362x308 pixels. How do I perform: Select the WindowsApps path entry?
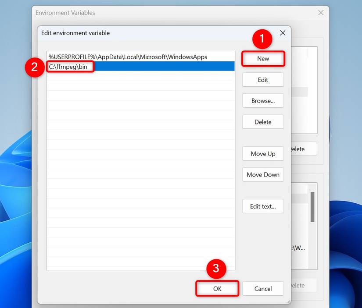point(132,57)
